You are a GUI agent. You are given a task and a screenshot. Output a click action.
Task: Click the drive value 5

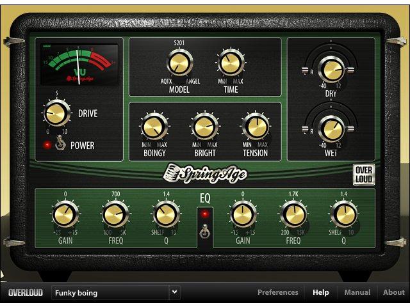(57, 93)
